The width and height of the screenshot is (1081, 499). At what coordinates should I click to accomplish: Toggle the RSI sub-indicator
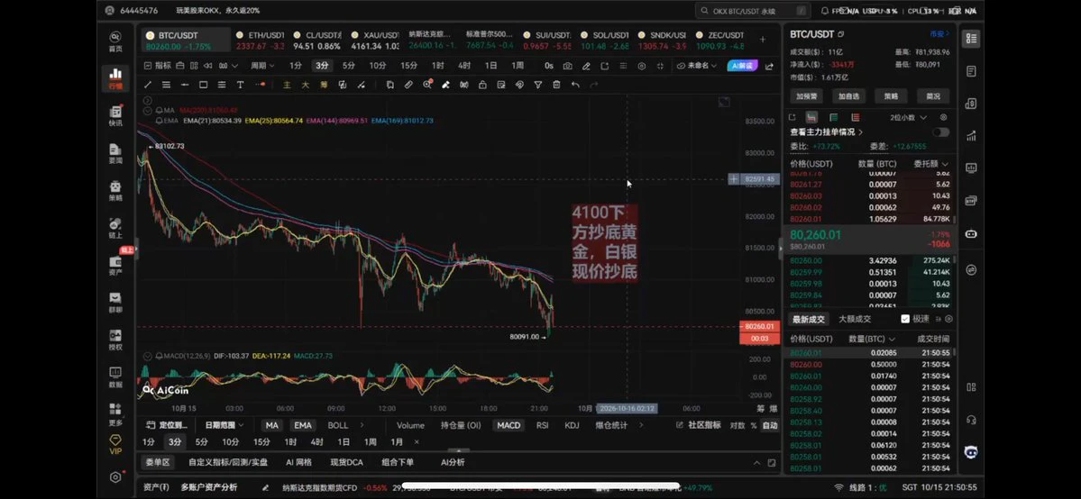(543, 425)
